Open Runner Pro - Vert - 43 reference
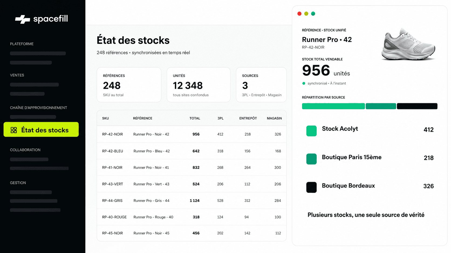Image resolution: width=451 pixels, height=253 pixels. click(151, 184)
